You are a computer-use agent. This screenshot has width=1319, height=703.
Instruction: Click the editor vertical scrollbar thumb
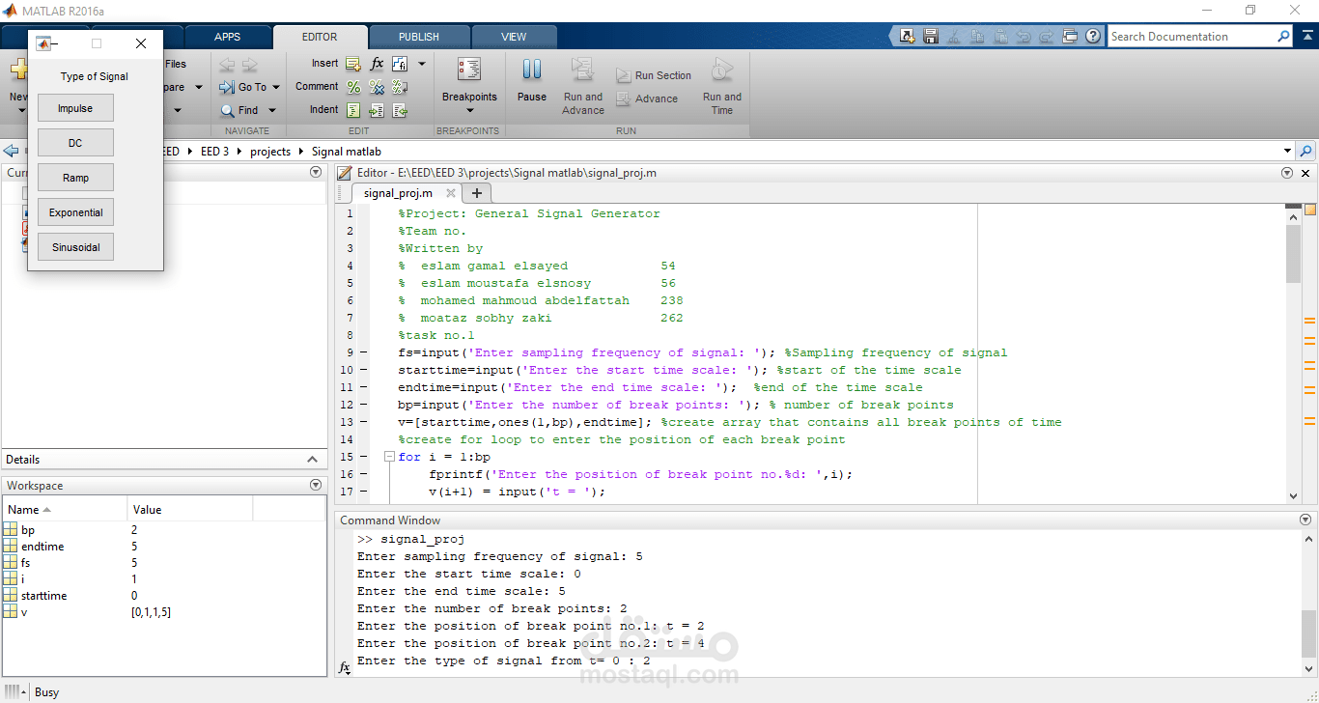1294,253
